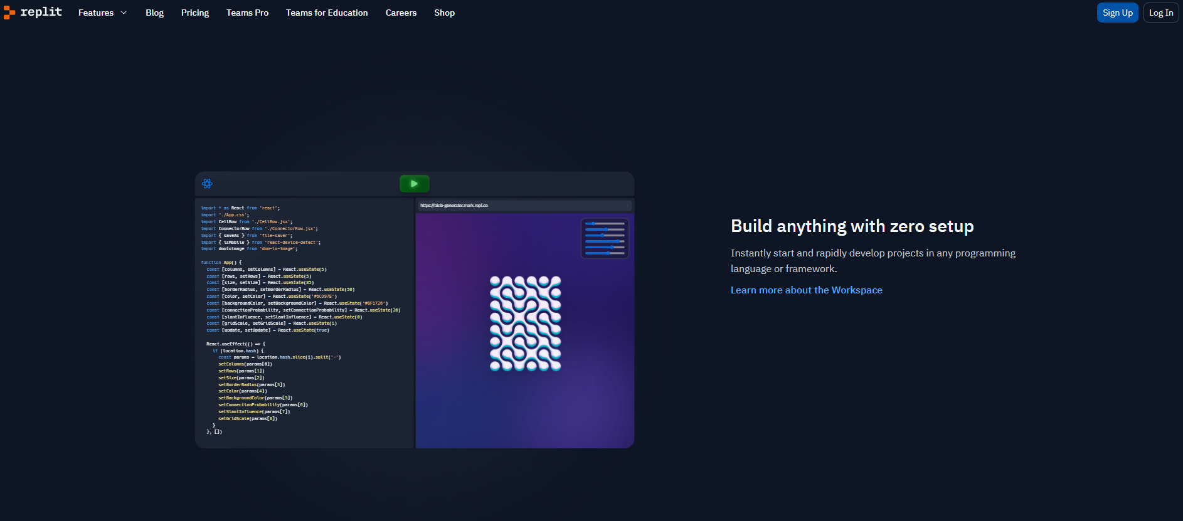Click the Replit logo icon

pos(9,13)
